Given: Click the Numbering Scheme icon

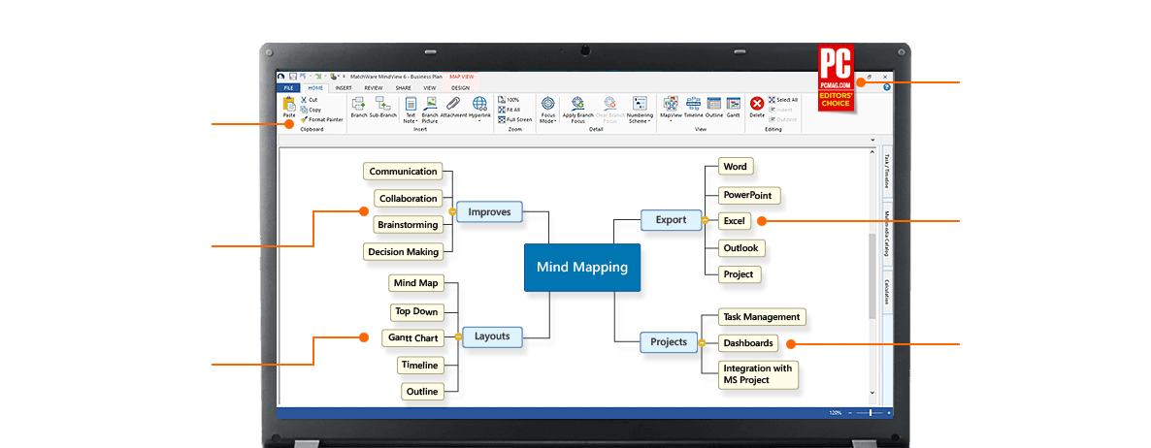Looking at the screenshot, I should coord(640,104).
